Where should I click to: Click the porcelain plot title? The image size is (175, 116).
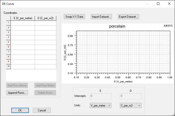[117, 26]
